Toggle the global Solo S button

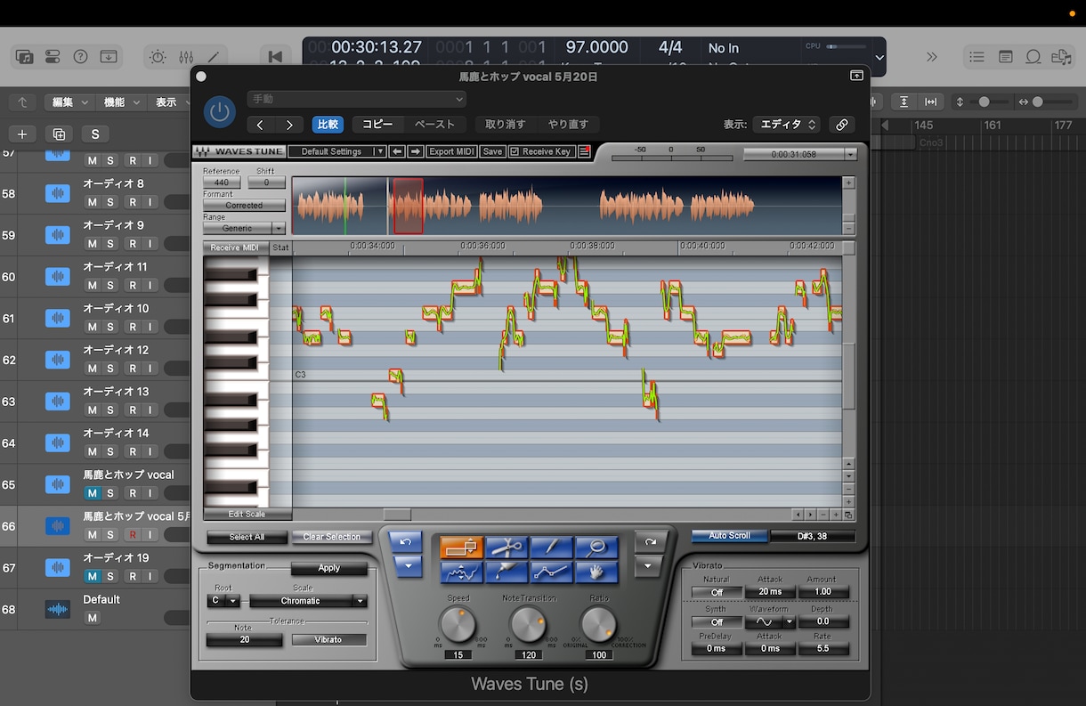(x=95, y=134)
